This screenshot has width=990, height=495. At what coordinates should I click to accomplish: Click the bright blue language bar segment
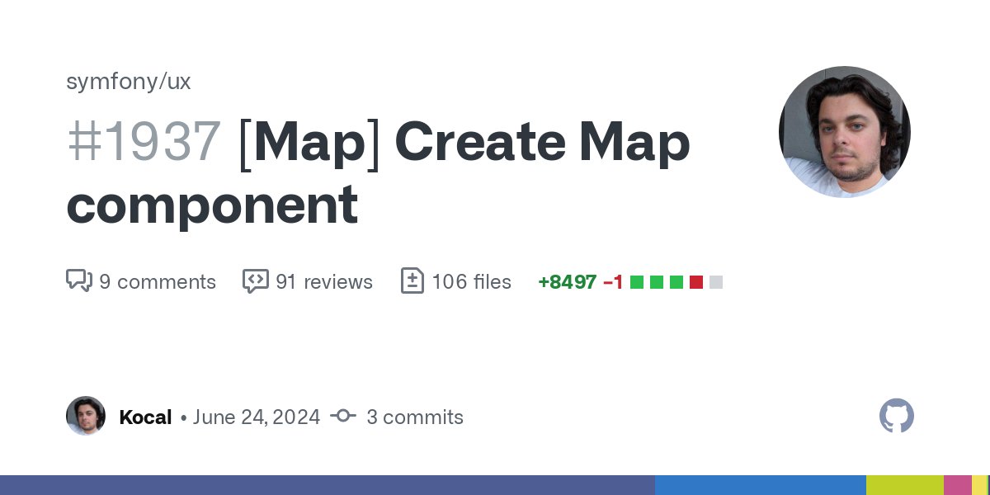click(761, 485)
